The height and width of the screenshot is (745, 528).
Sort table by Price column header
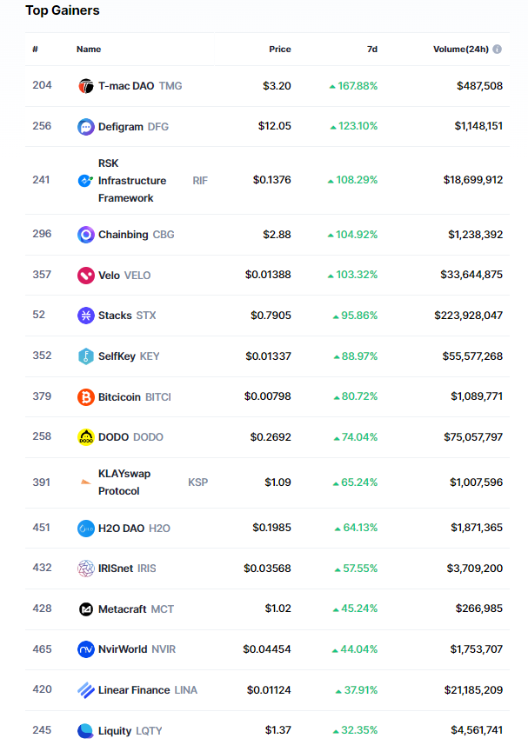point(279,50)
